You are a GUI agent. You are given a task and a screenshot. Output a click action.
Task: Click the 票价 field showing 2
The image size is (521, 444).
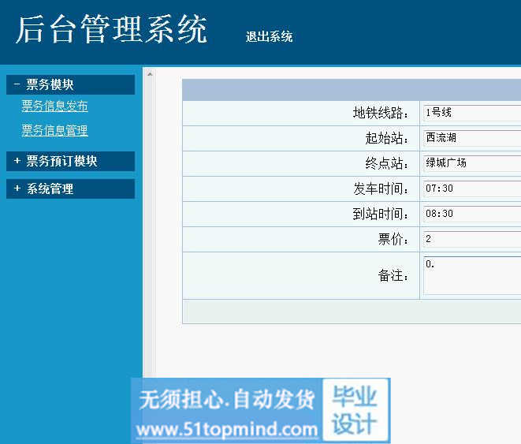point(472,239)
